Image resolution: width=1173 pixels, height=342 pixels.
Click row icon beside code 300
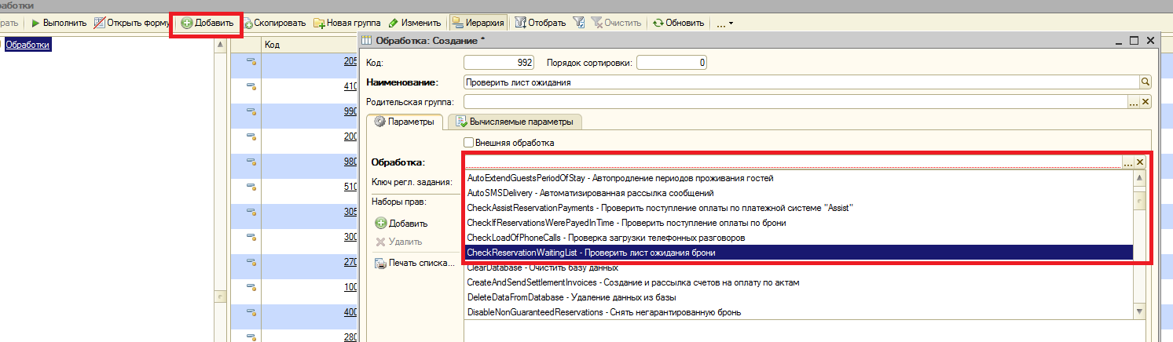tap(252, 237)
